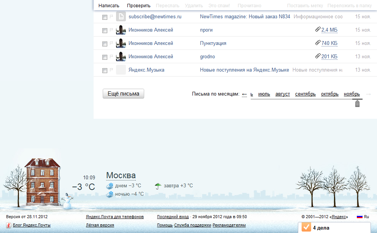Click right arrow in months navigation

tap(368, 94)
